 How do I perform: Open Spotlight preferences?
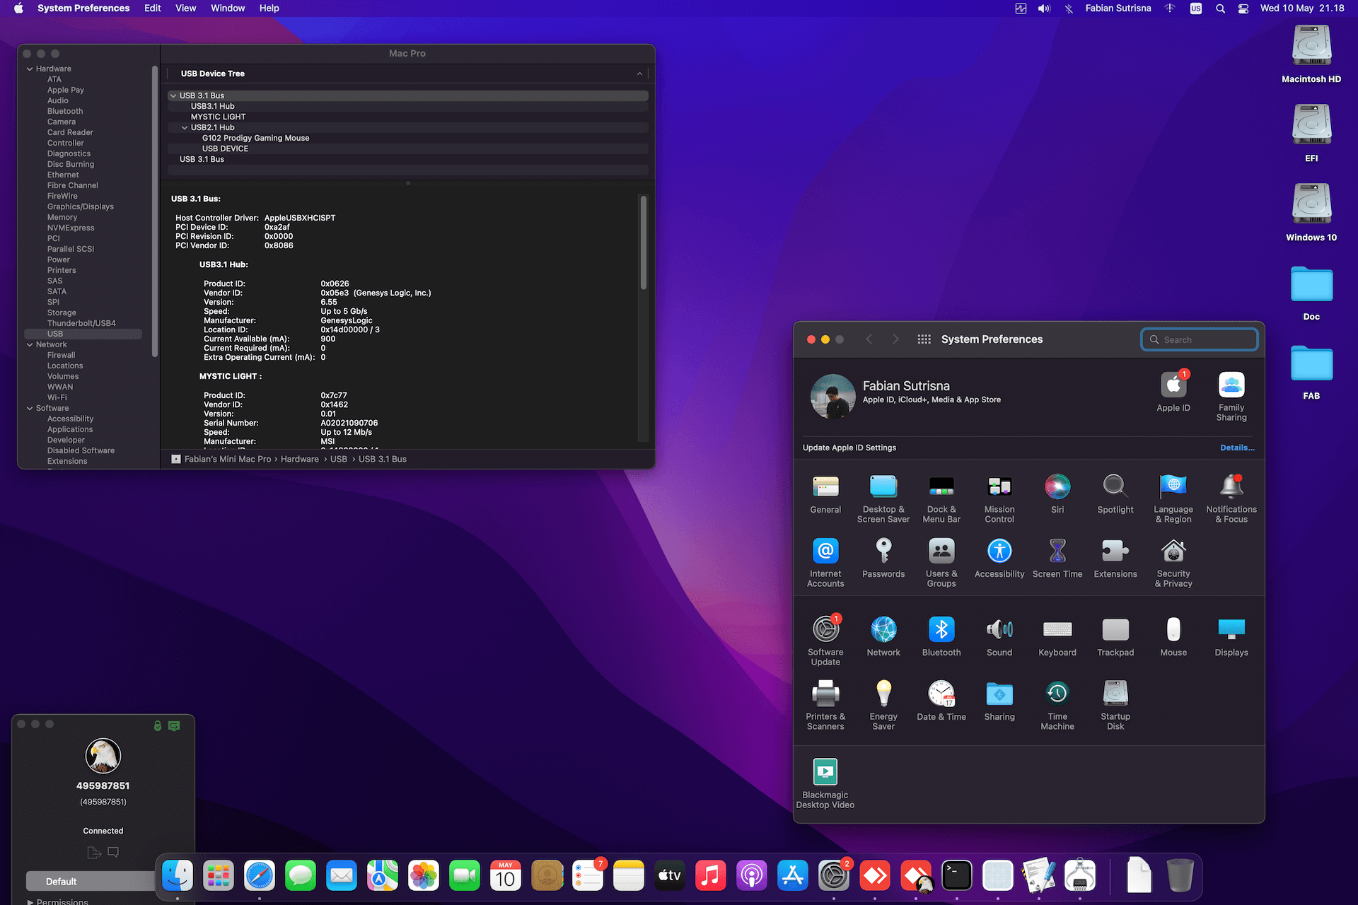click(1115, 494)
